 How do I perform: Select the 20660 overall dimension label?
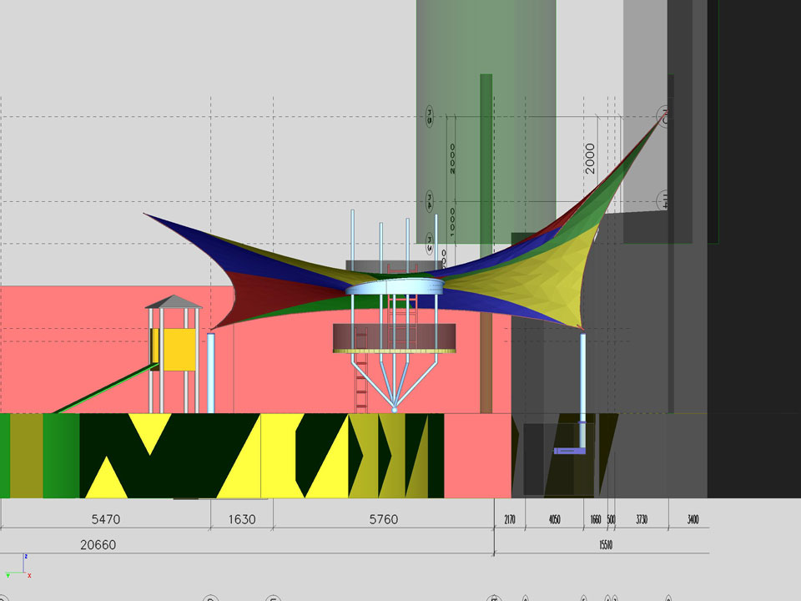pyautogui.click(x=98, y=545)
